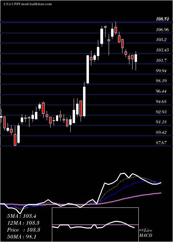
Task: Select the 99.94 price axis label
Action: pyautogui.click(x=161, y=71)
